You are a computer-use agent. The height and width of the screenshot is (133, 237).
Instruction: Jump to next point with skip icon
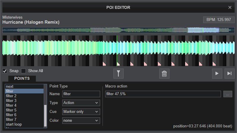coord(229,74)
